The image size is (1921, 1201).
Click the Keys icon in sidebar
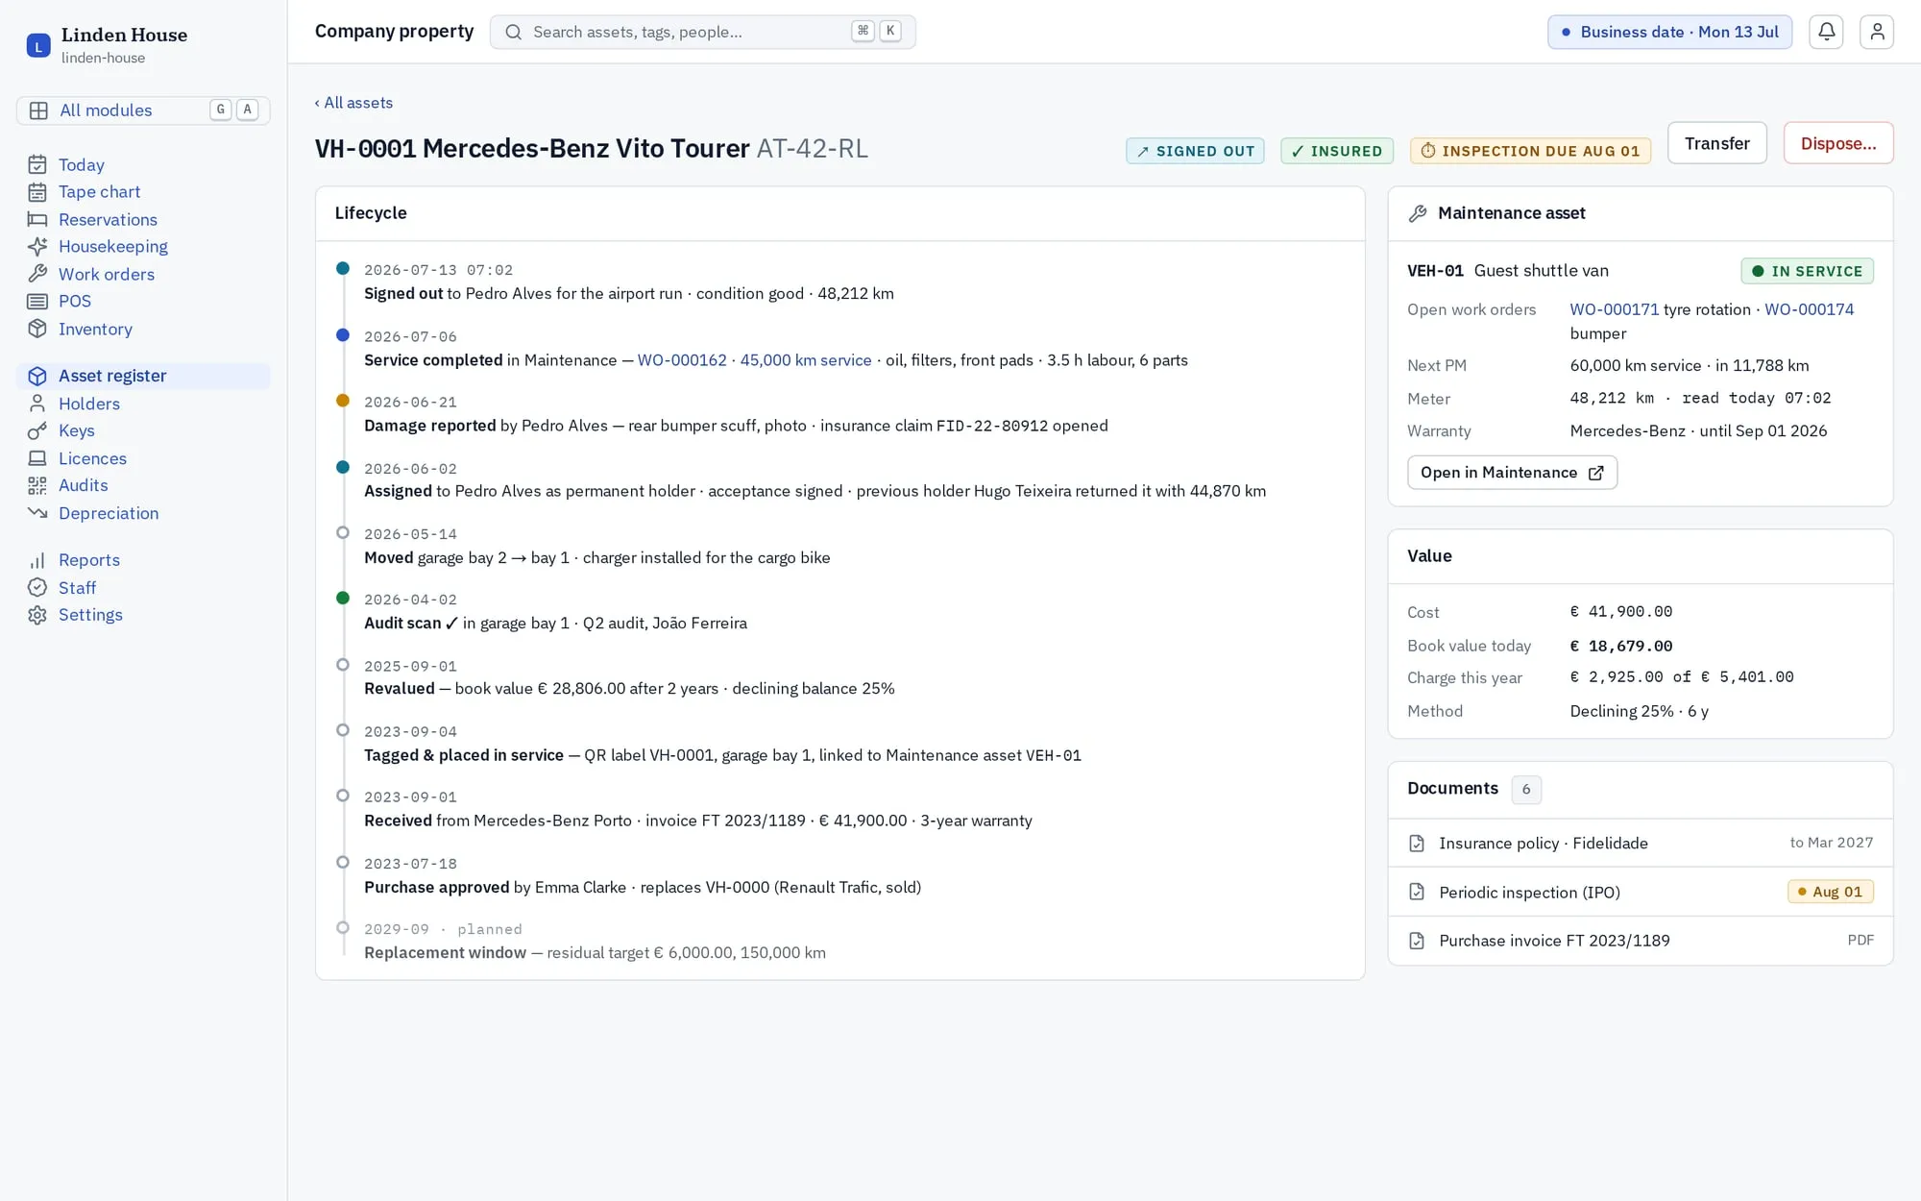pos(37,430)
